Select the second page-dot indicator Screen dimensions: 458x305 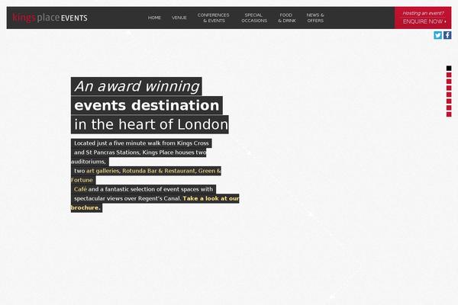(449, 75)
